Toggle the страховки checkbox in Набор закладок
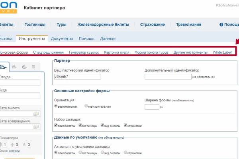 126,126
